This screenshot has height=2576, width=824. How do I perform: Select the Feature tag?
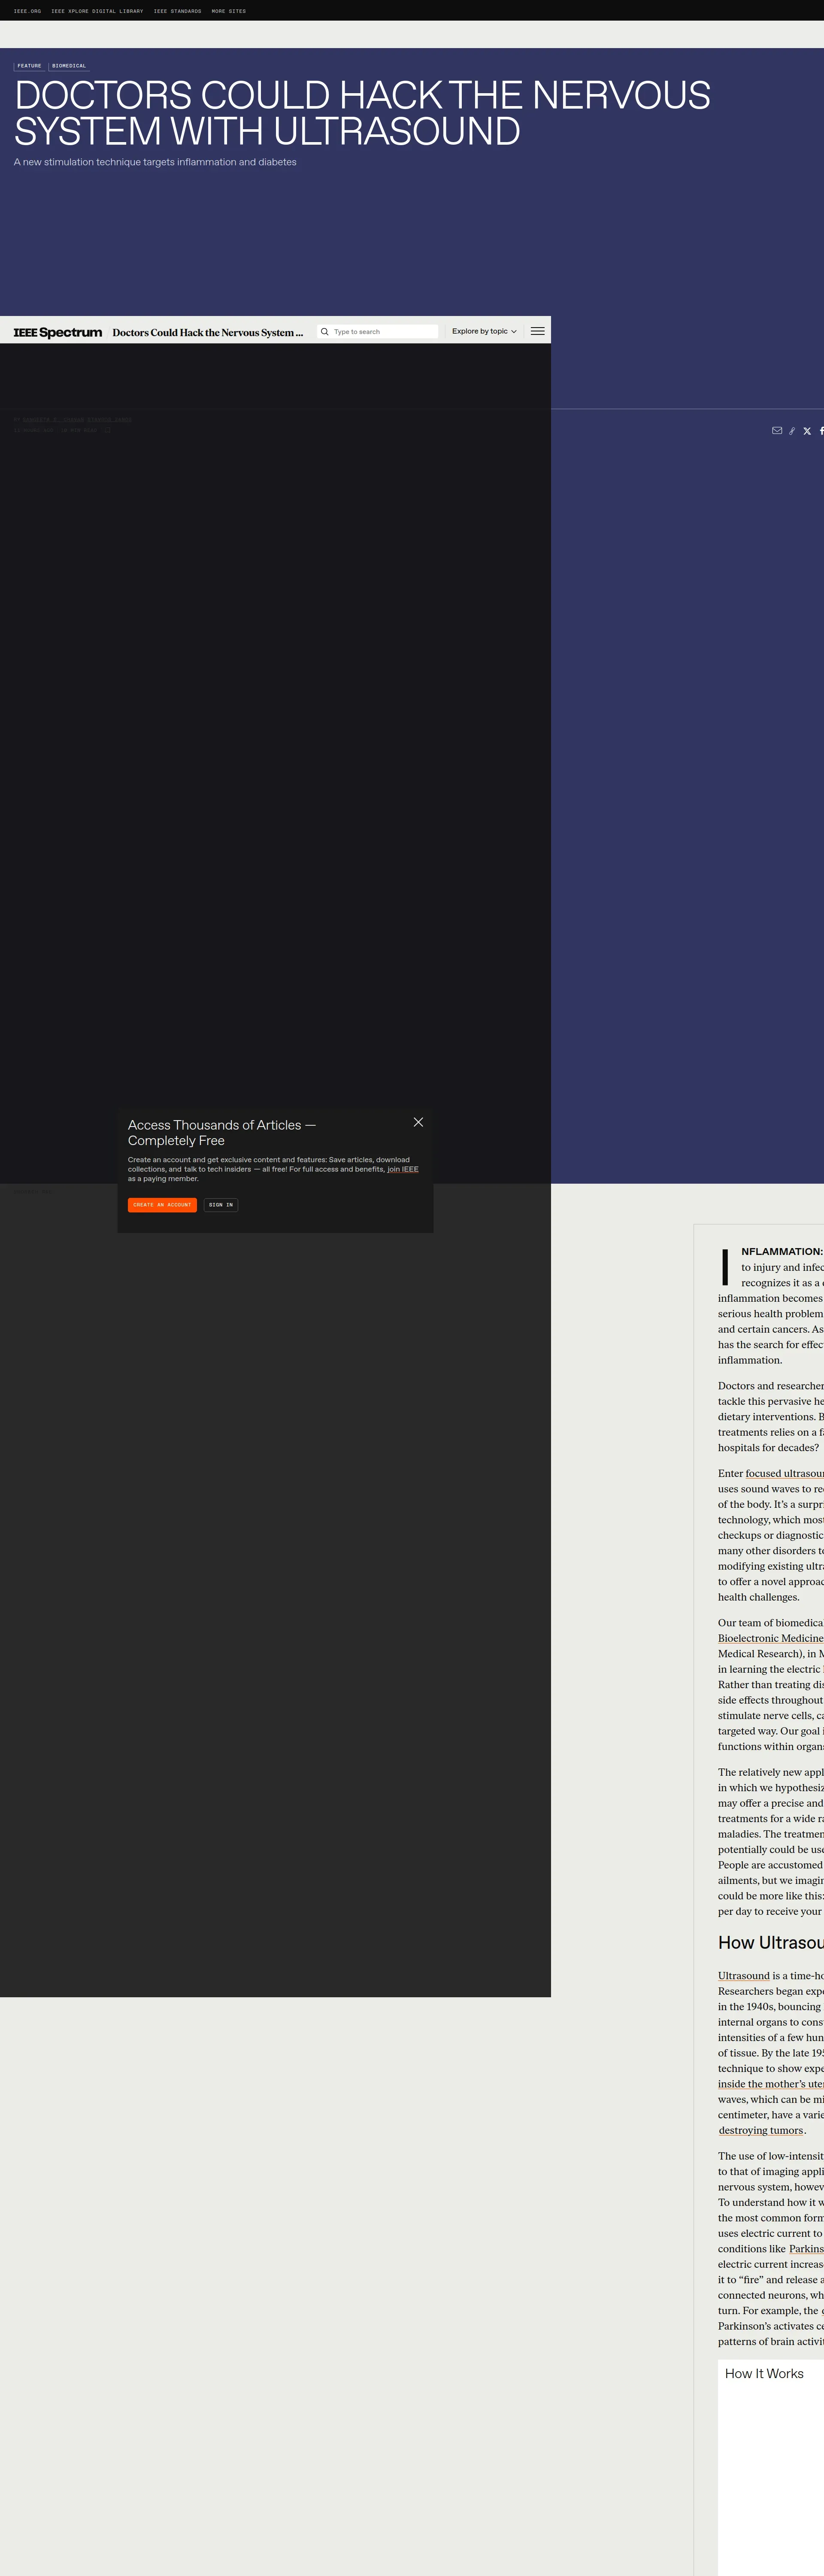[29, 66]
